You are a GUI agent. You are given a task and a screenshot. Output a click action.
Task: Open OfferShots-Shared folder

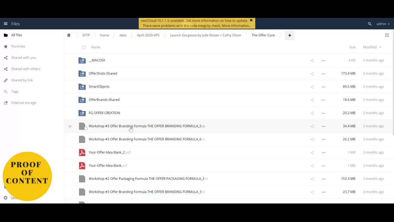(x=103, y=73)
